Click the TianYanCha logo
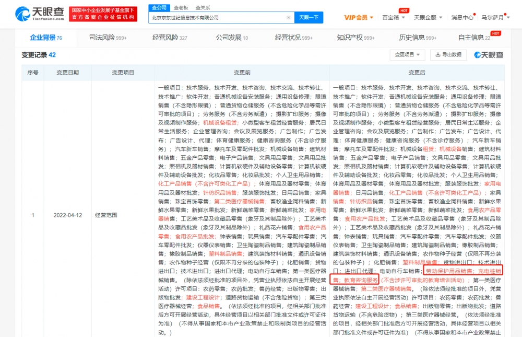Viewport: 522px width, 337px height. click(x=39, y=14)
